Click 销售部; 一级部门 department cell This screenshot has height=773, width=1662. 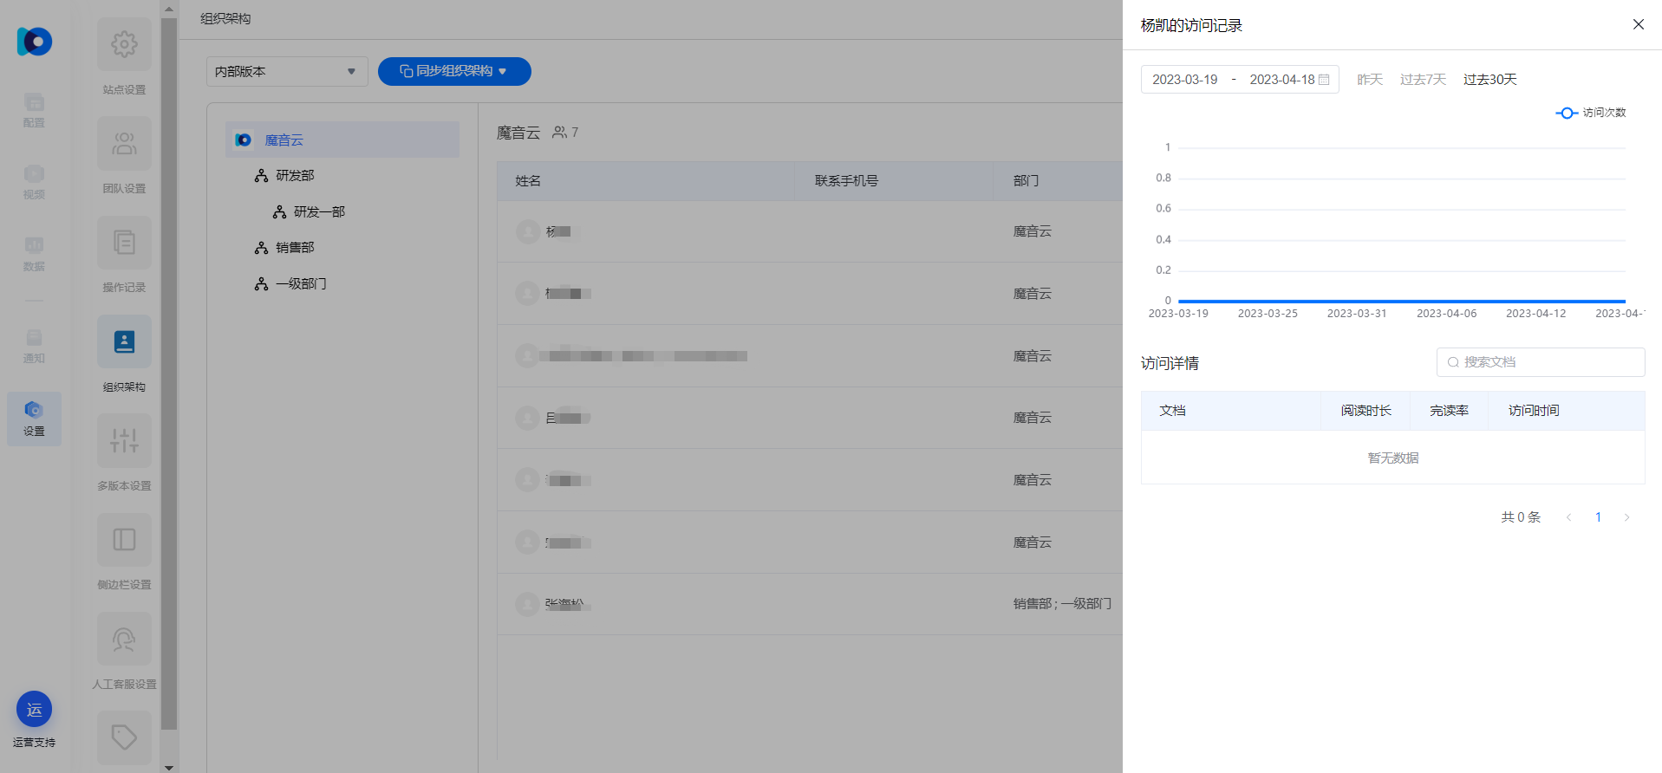[1062, 604]
